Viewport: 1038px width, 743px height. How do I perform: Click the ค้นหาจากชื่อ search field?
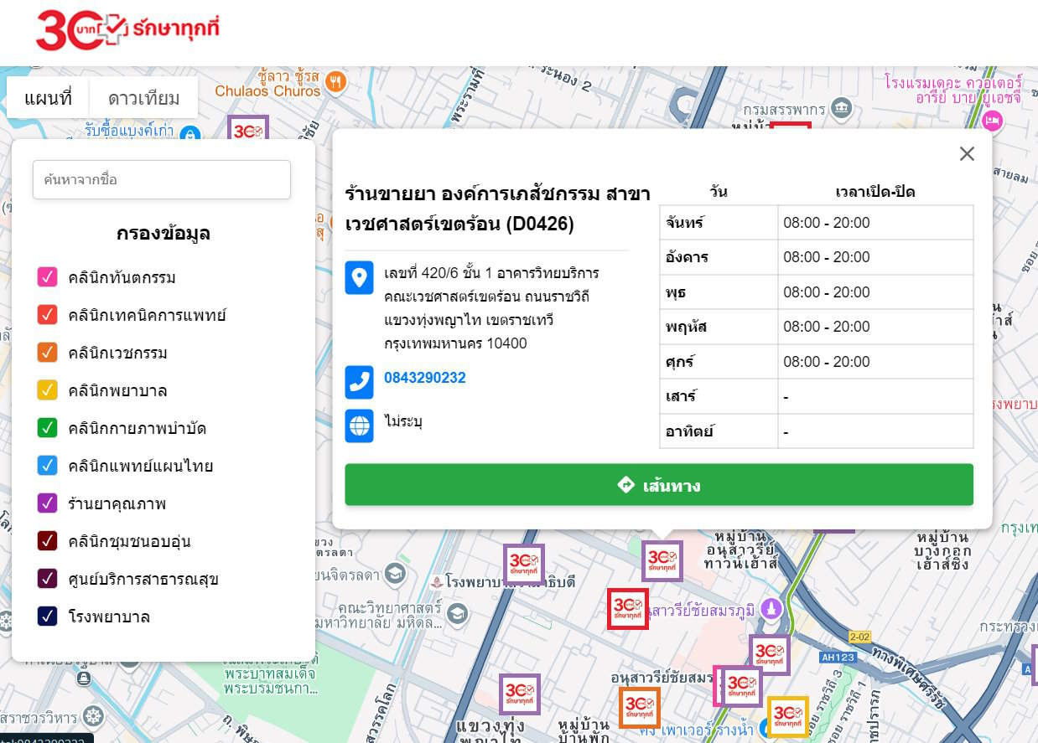(161, 179)
